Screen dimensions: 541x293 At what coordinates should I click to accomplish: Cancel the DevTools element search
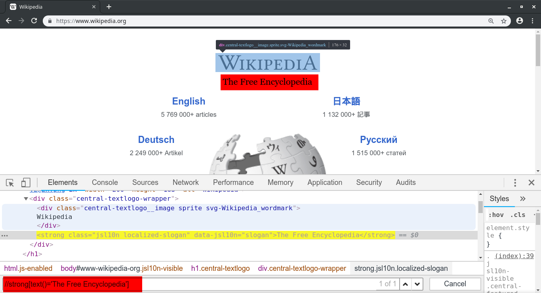(455, 284)
